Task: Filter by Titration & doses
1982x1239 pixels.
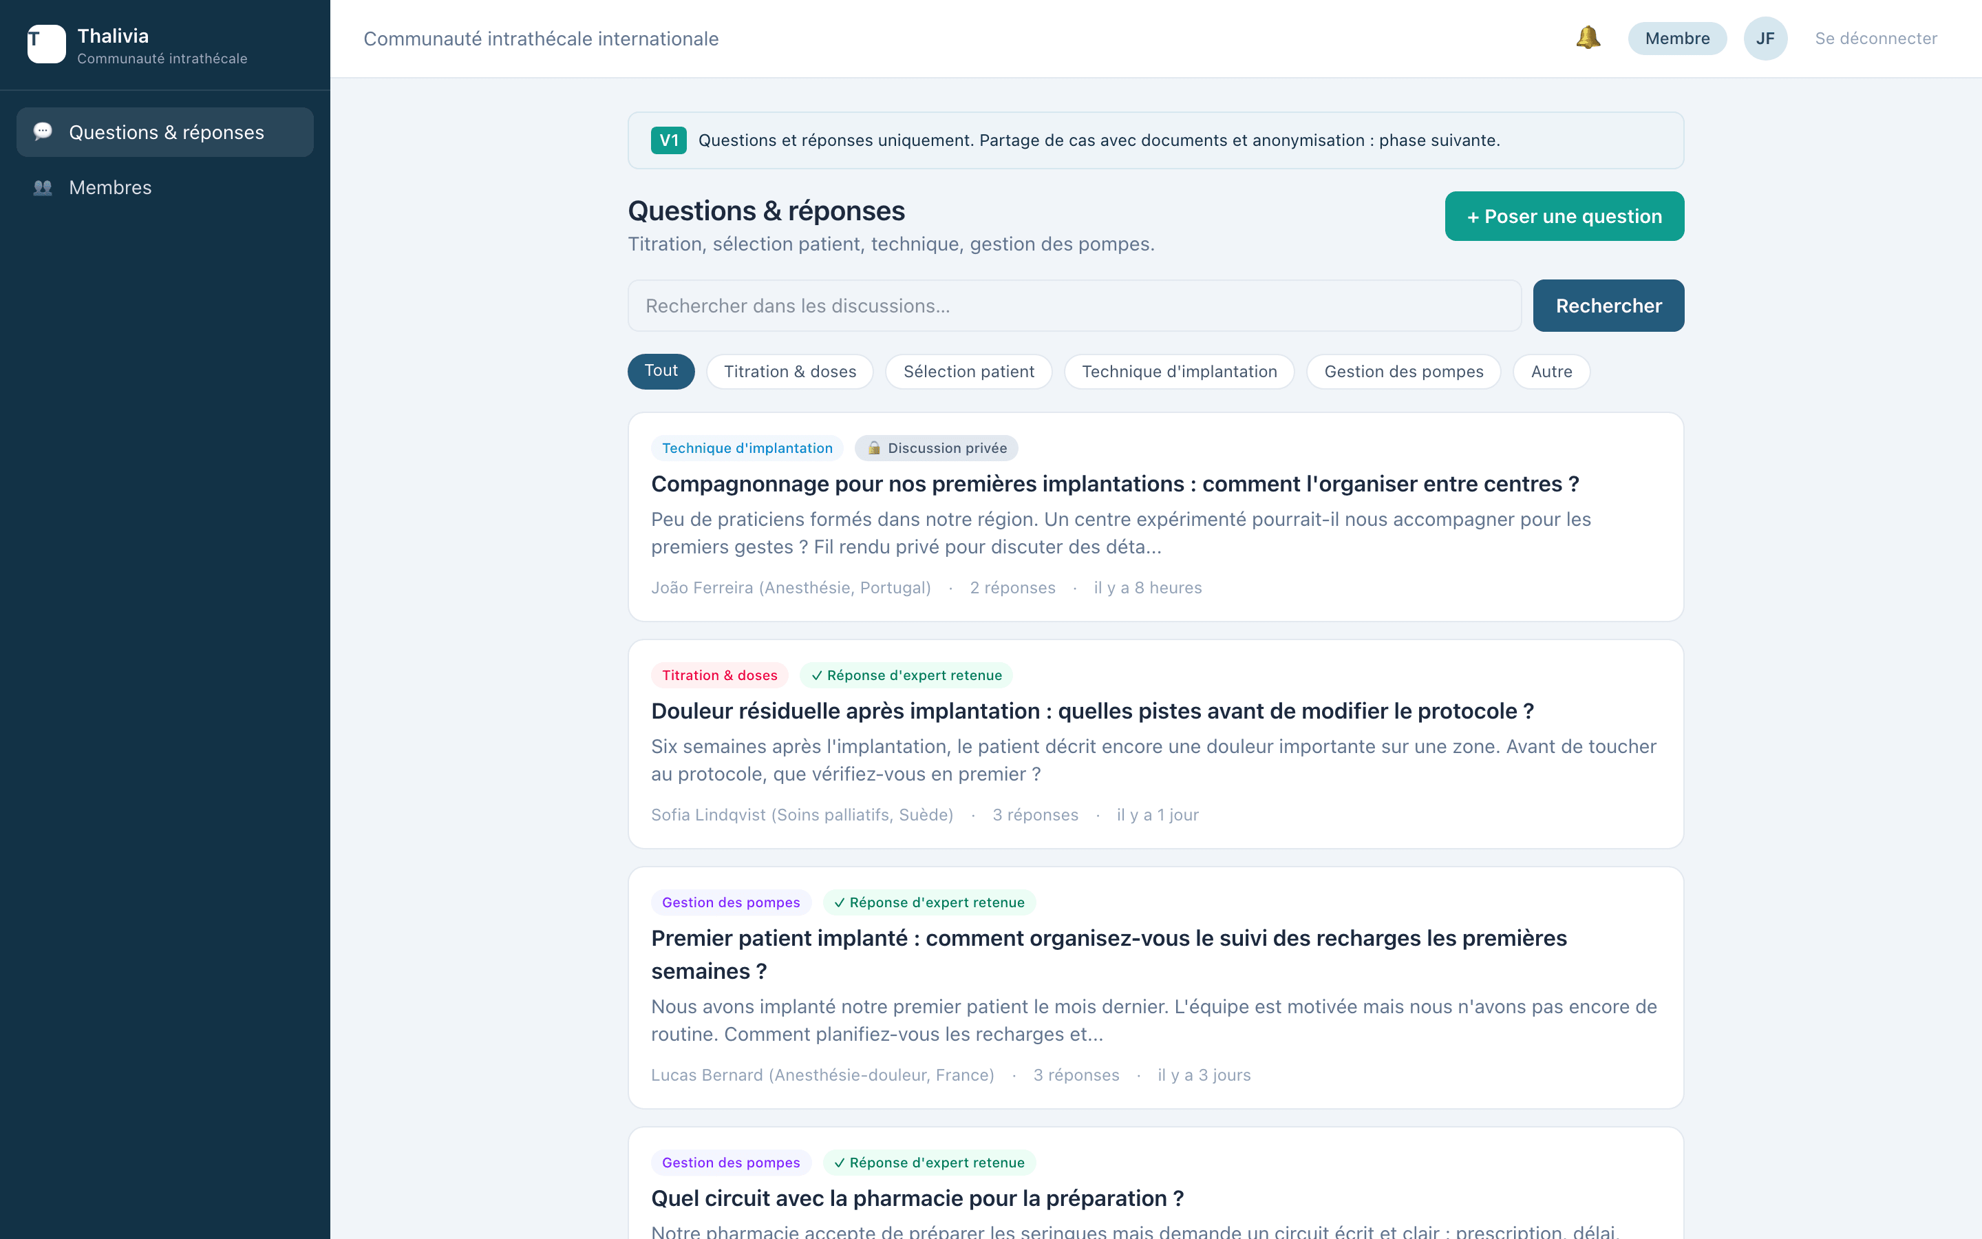Action: tap(789, 372)
